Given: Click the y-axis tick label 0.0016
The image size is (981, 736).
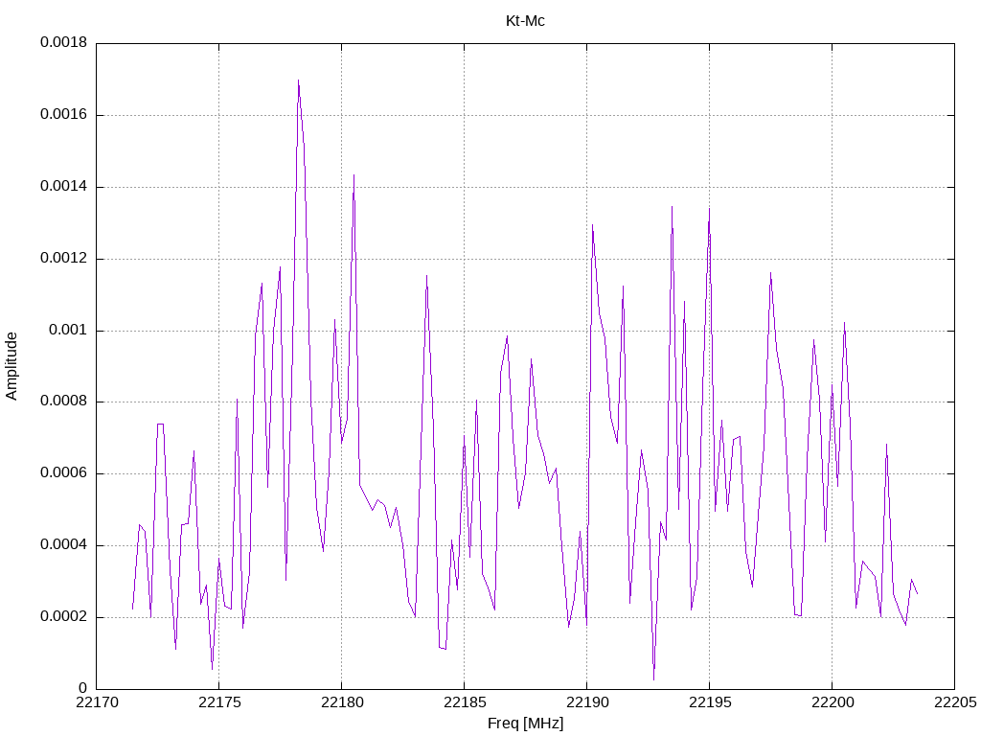Looking at the screenshot, I should (x=64, y=115).
